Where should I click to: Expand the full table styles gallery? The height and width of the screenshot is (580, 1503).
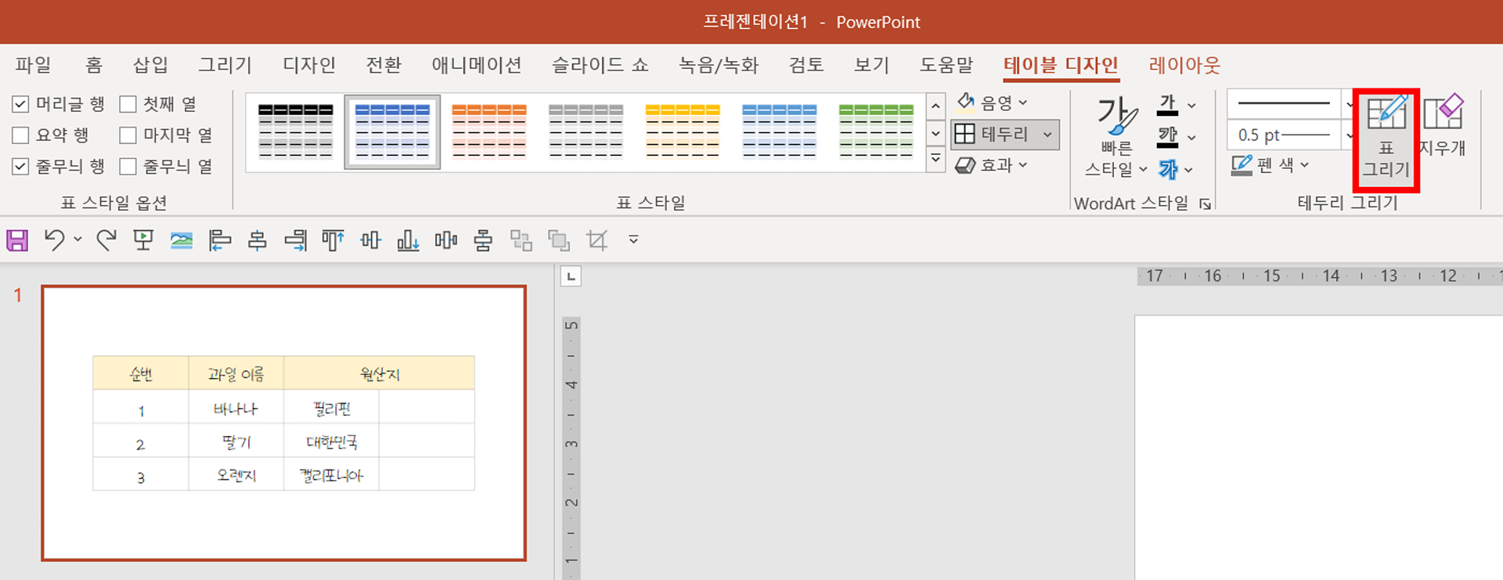[935, 160]
